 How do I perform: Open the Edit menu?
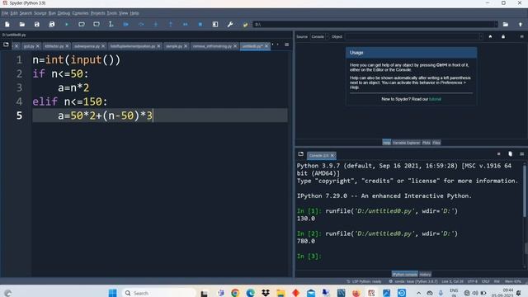(x=14, y=13)
